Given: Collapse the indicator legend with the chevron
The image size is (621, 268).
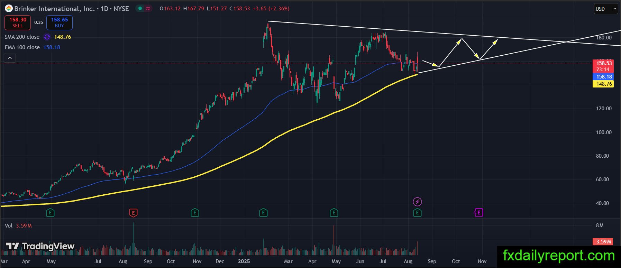Looking at the screenshot, I should (x=10, y=58).
